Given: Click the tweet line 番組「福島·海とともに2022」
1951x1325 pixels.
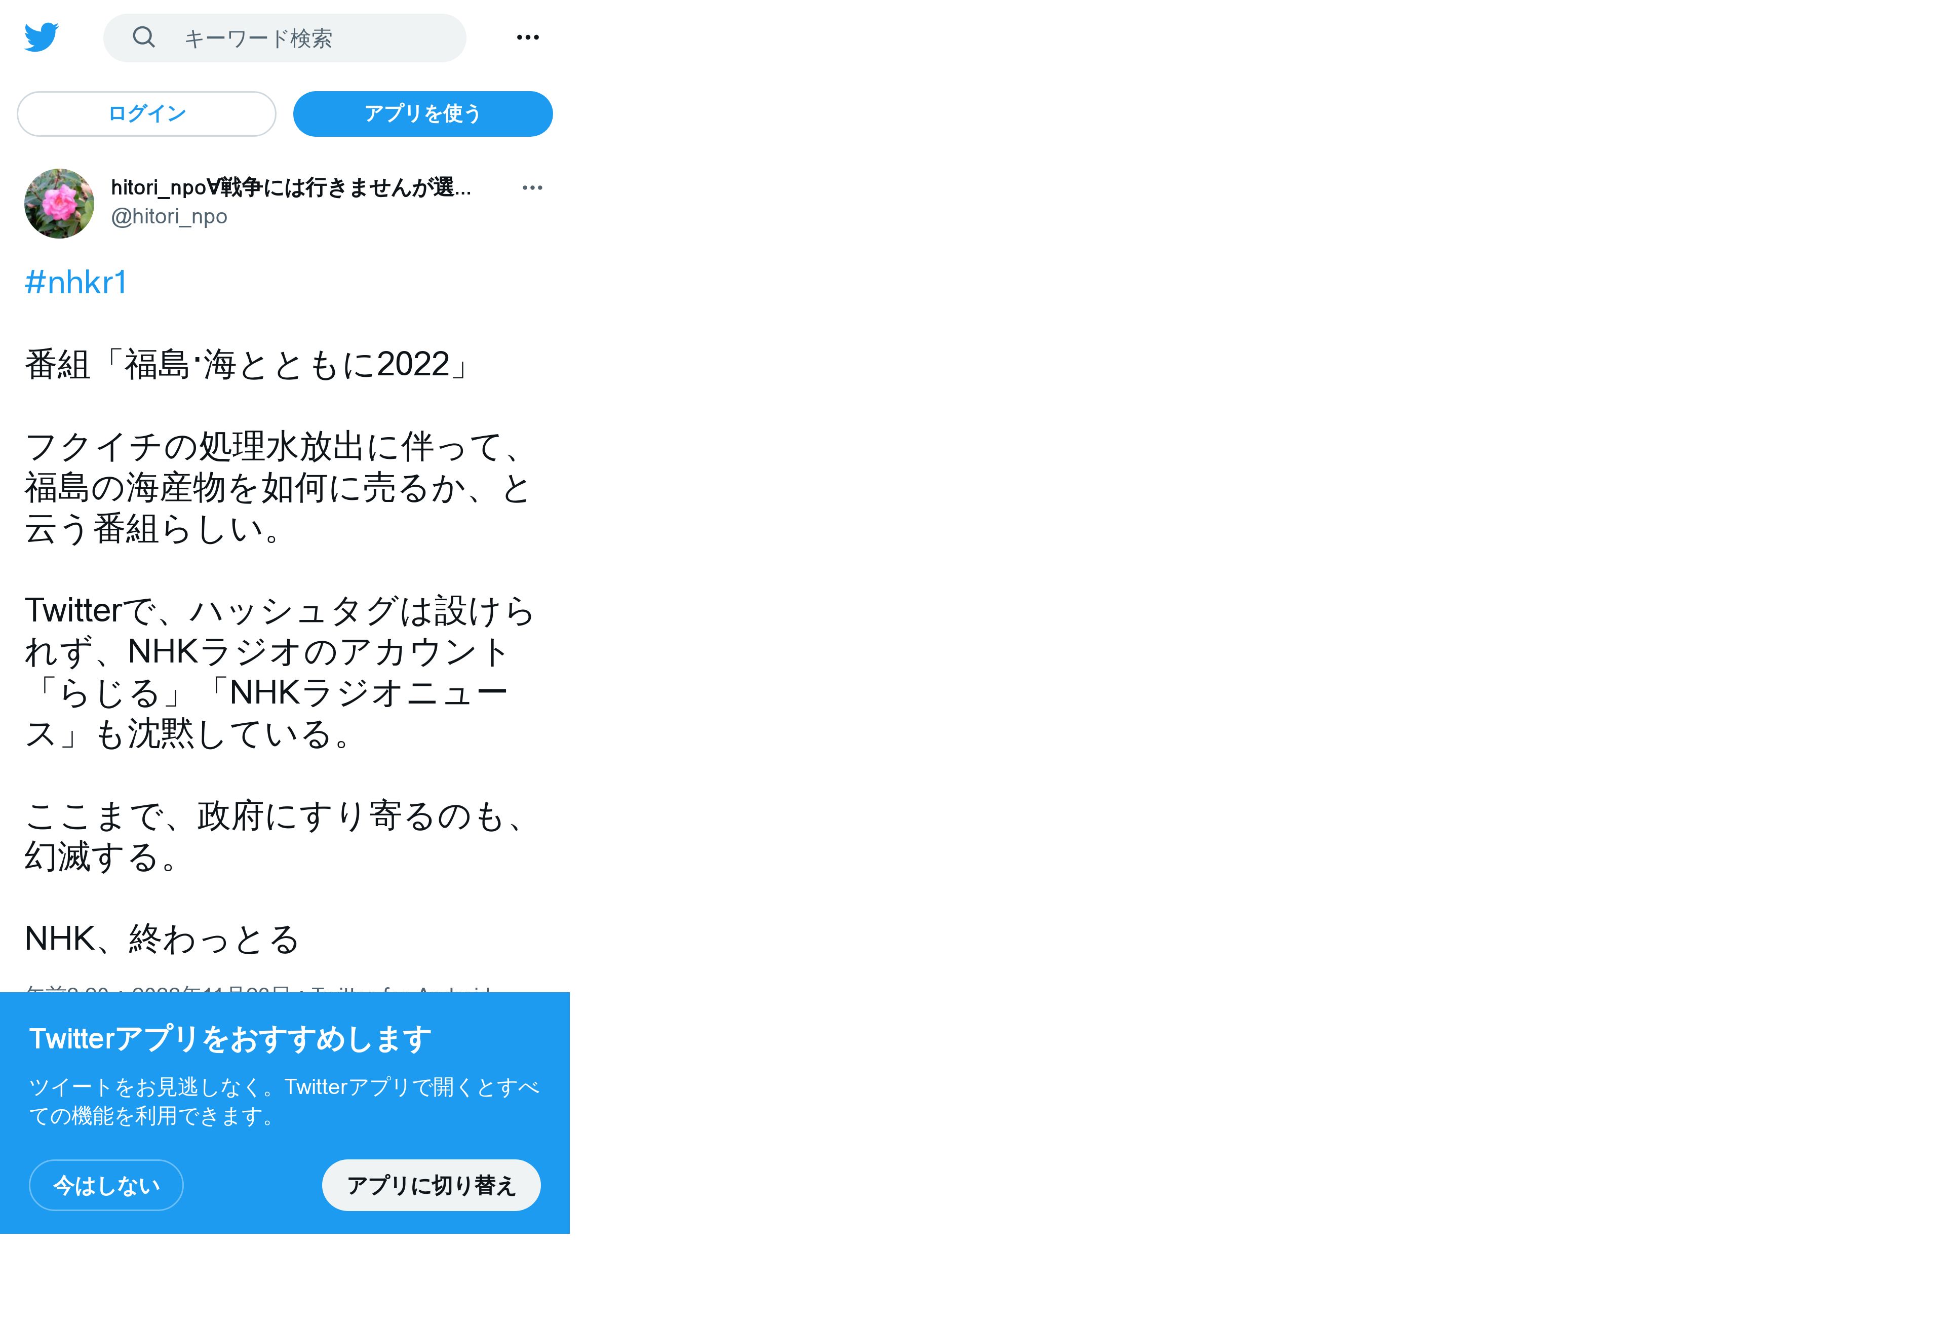Looking at the screenshot, I should coord(250,364).
